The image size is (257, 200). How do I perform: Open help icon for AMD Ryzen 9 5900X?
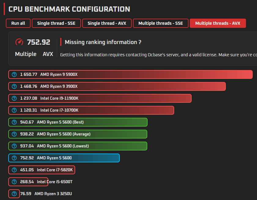coord(14,75)
